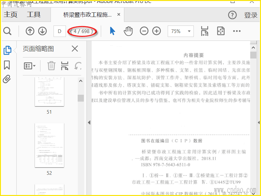This screenshot has width=261, height=196.
Task: Select page 52 thumbnail
Action: [50, 145]
